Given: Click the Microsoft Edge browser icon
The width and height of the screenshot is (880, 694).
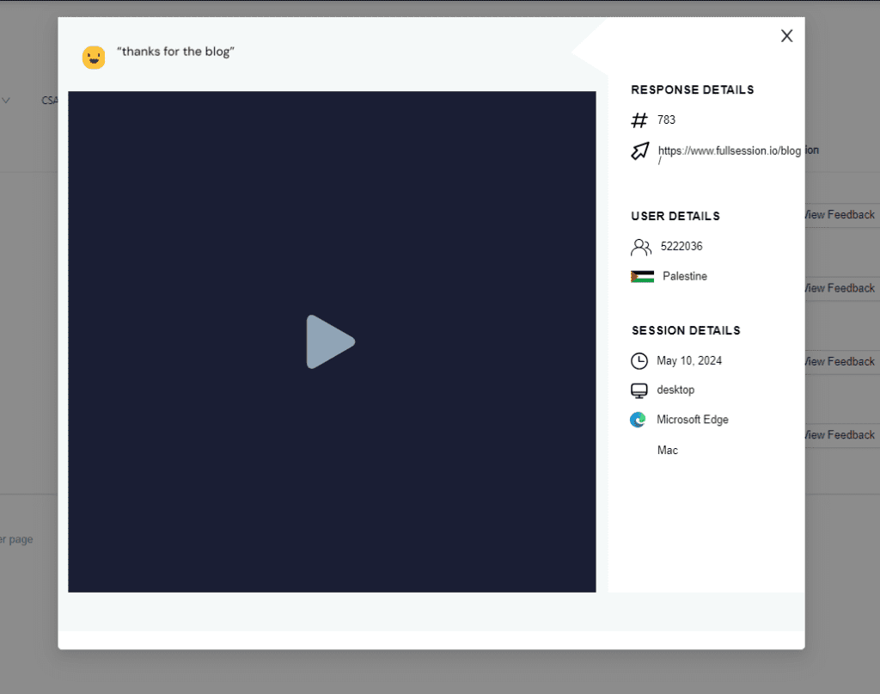Looking at the screenshot, I should [638, 421].
